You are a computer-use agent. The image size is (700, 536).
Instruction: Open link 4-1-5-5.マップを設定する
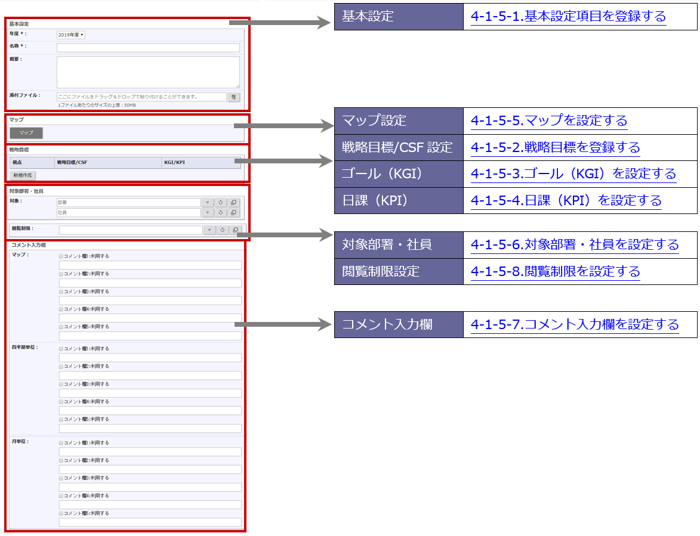coord(549,121)
